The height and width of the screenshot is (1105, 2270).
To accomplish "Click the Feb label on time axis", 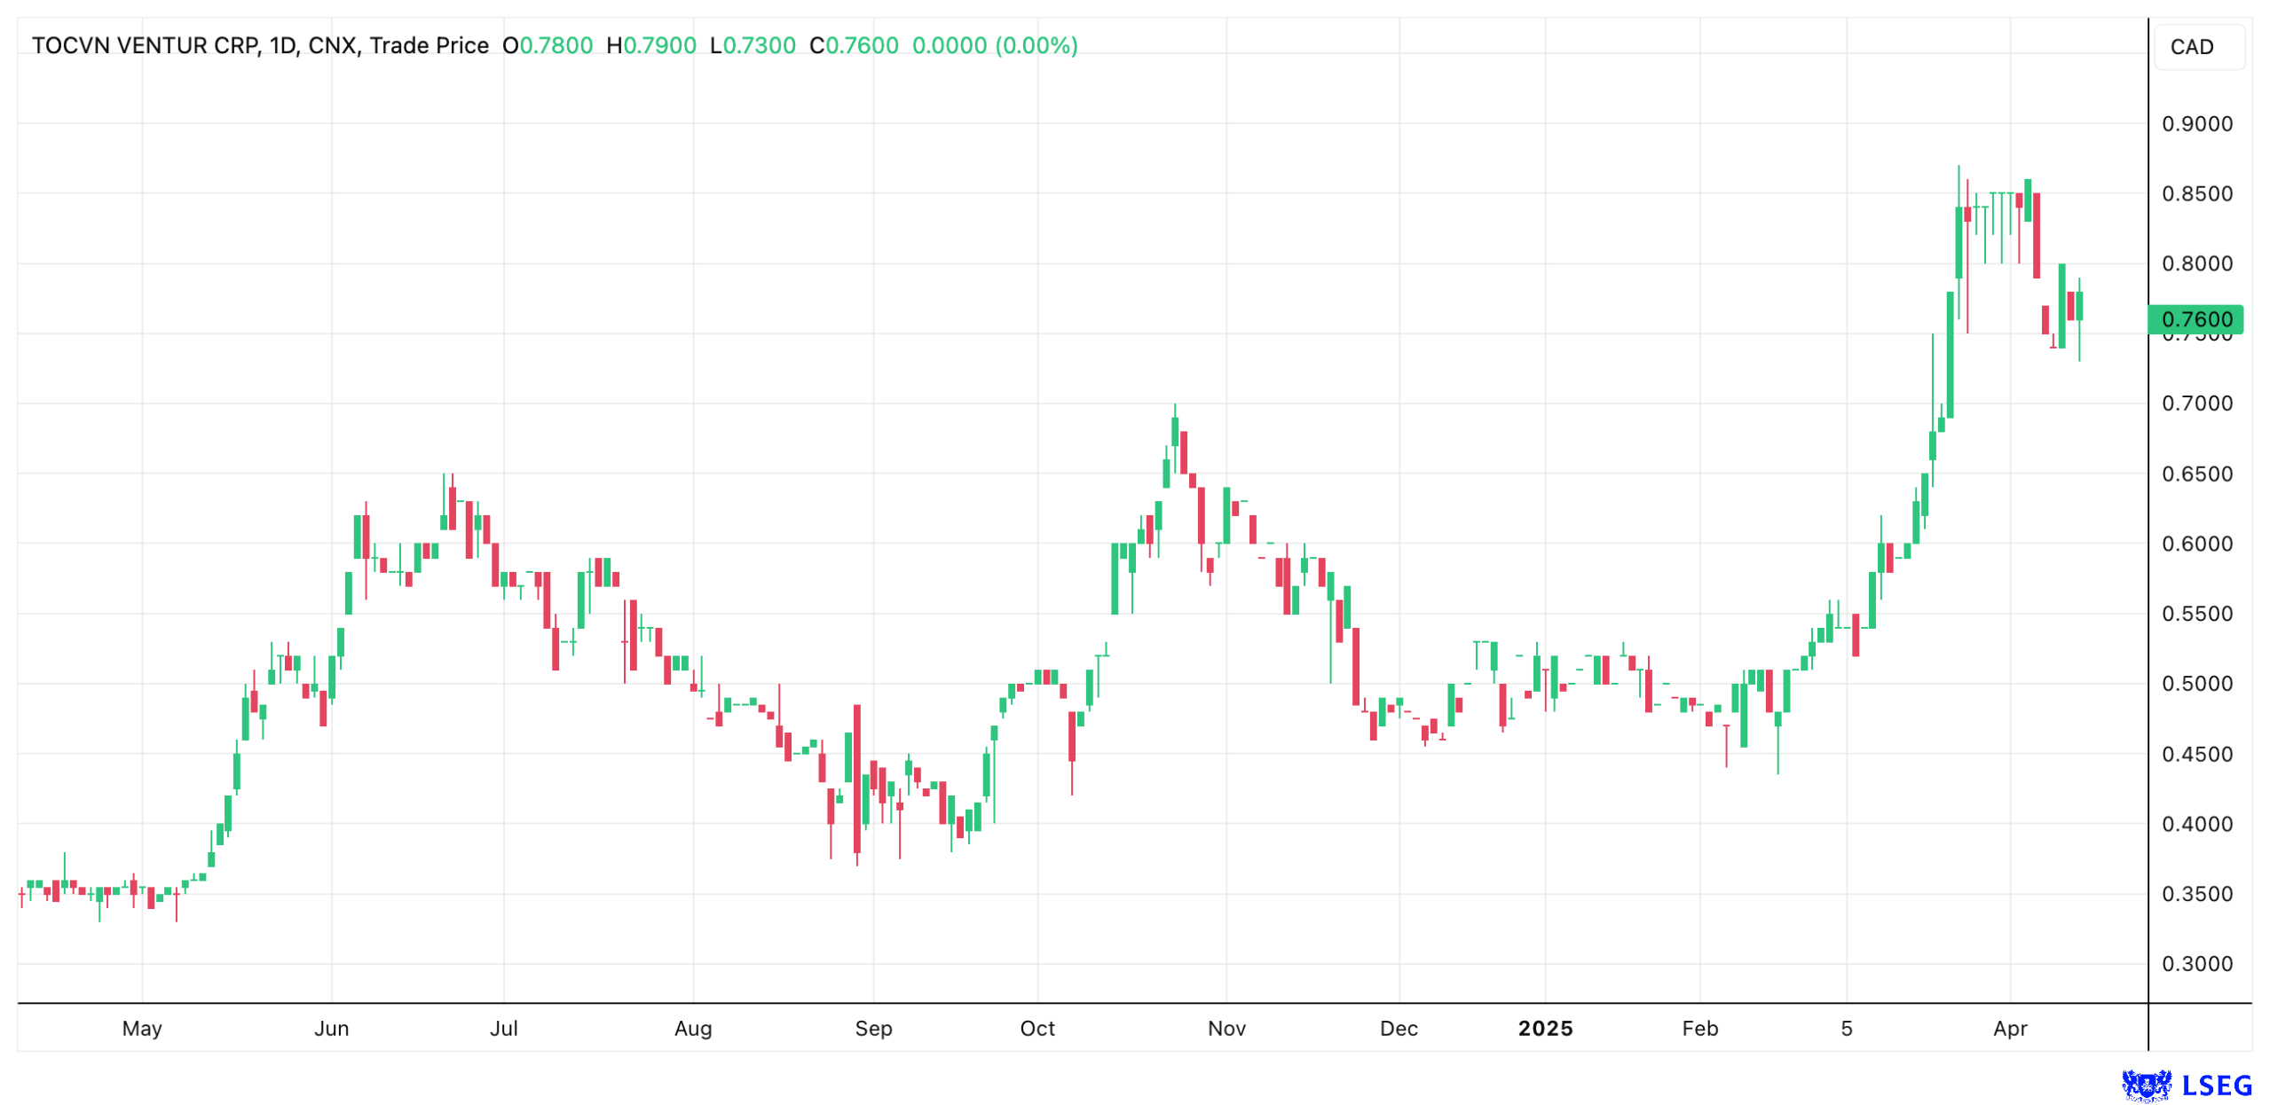I will tap(1699, 1027).
